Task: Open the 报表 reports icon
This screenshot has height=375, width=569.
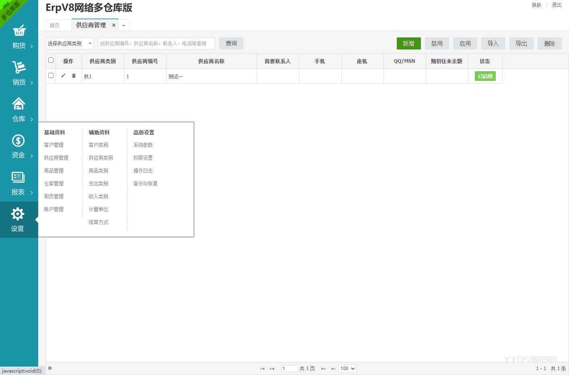Action: click(18, 177)
